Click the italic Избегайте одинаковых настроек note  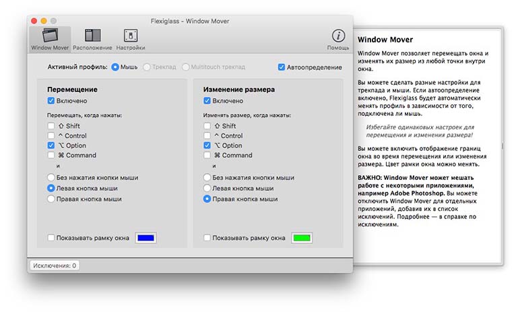click(420, 131)
